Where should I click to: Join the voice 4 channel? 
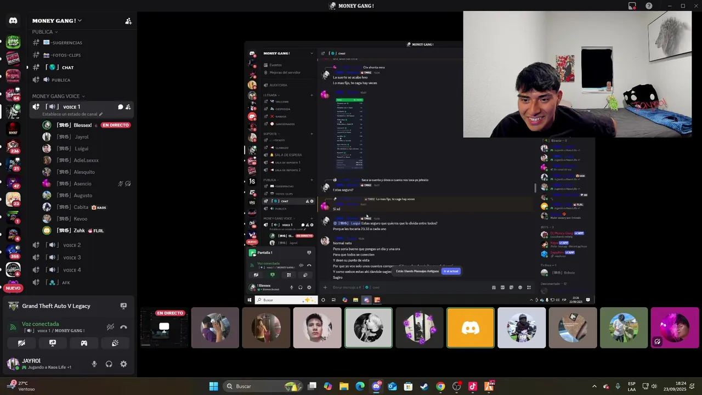(x=82, y=270)
